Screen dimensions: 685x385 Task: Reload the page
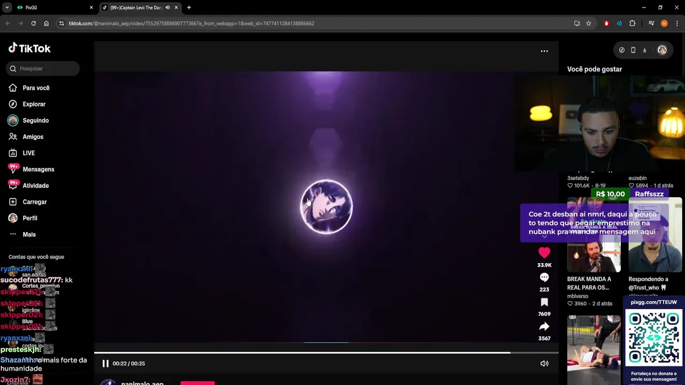pyautogui.click(x=33, y=24)
